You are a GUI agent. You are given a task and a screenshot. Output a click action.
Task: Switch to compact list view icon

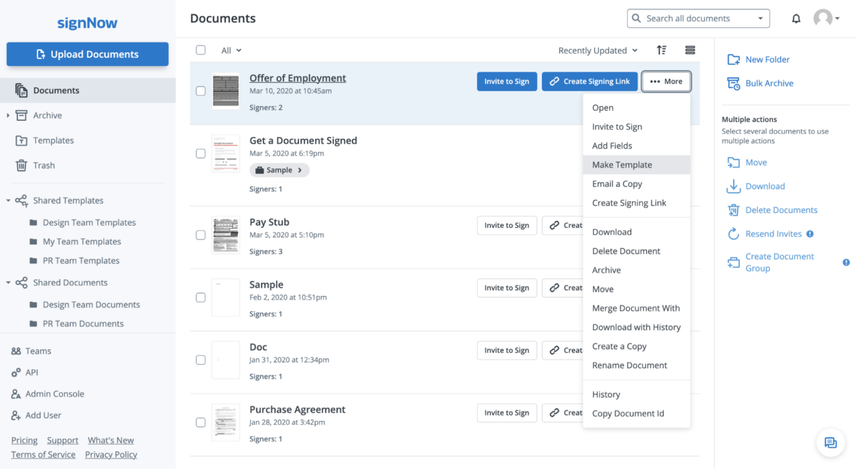coord(690,50)
